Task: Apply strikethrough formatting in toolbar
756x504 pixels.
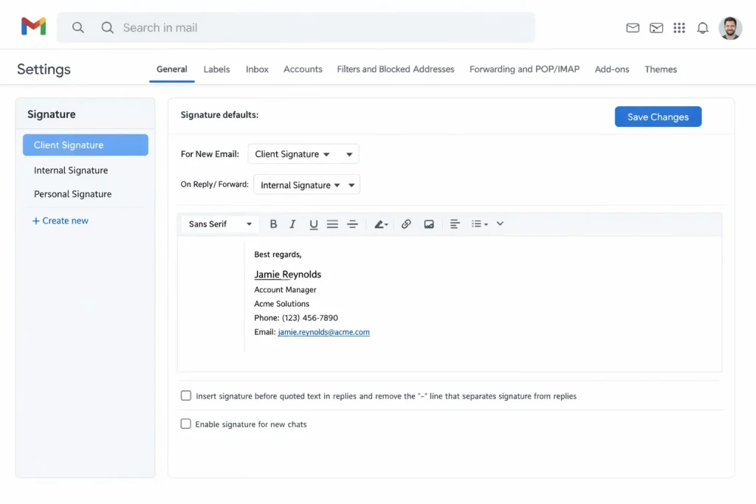Action: point(352,224)
